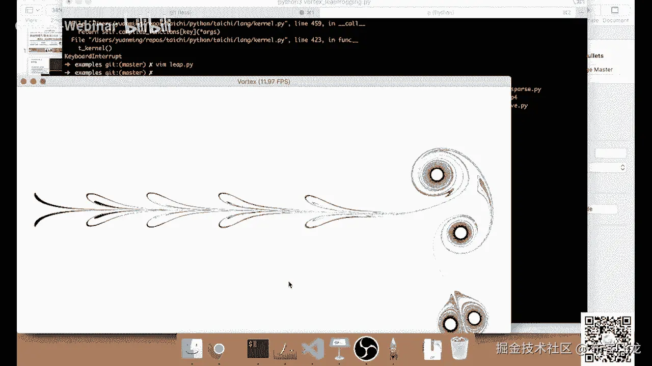Click the sparse.py filename in the terminal
The height and width of the screenshot is (366, 652).
(x=526, y=89)
